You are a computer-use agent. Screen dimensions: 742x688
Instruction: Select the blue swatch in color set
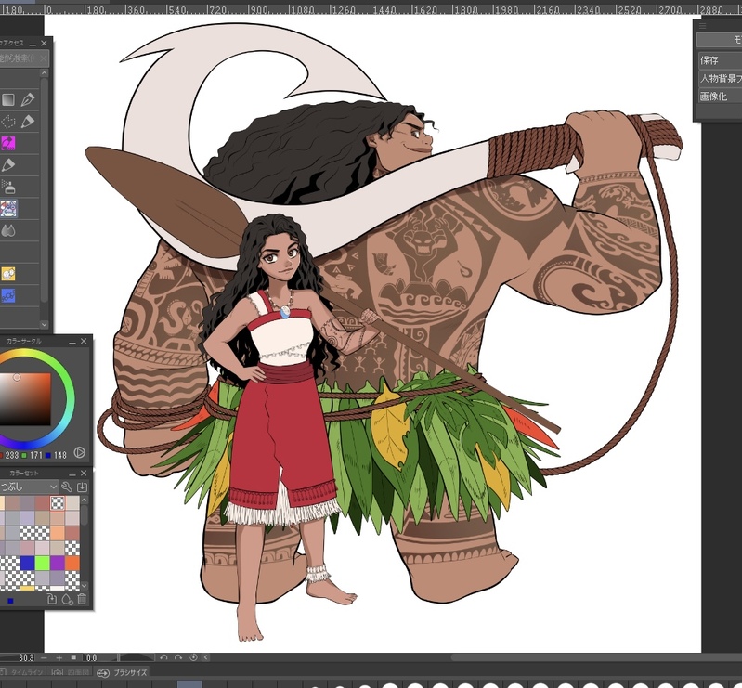tap(27, 563)
